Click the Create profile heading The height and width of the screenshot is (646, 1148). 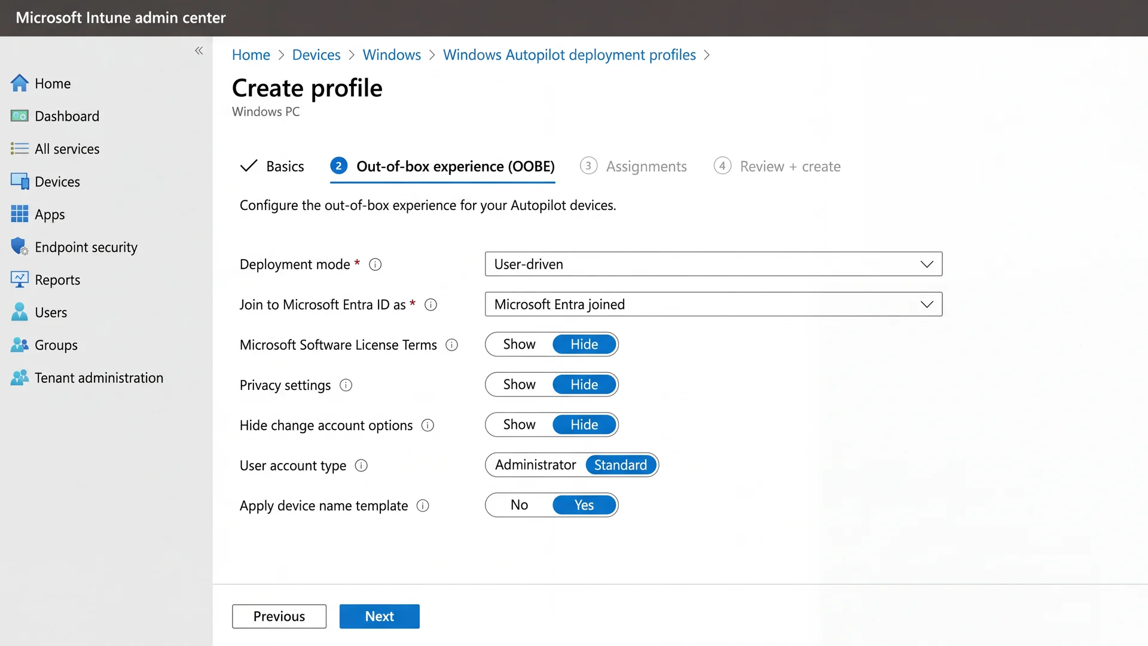307,89
